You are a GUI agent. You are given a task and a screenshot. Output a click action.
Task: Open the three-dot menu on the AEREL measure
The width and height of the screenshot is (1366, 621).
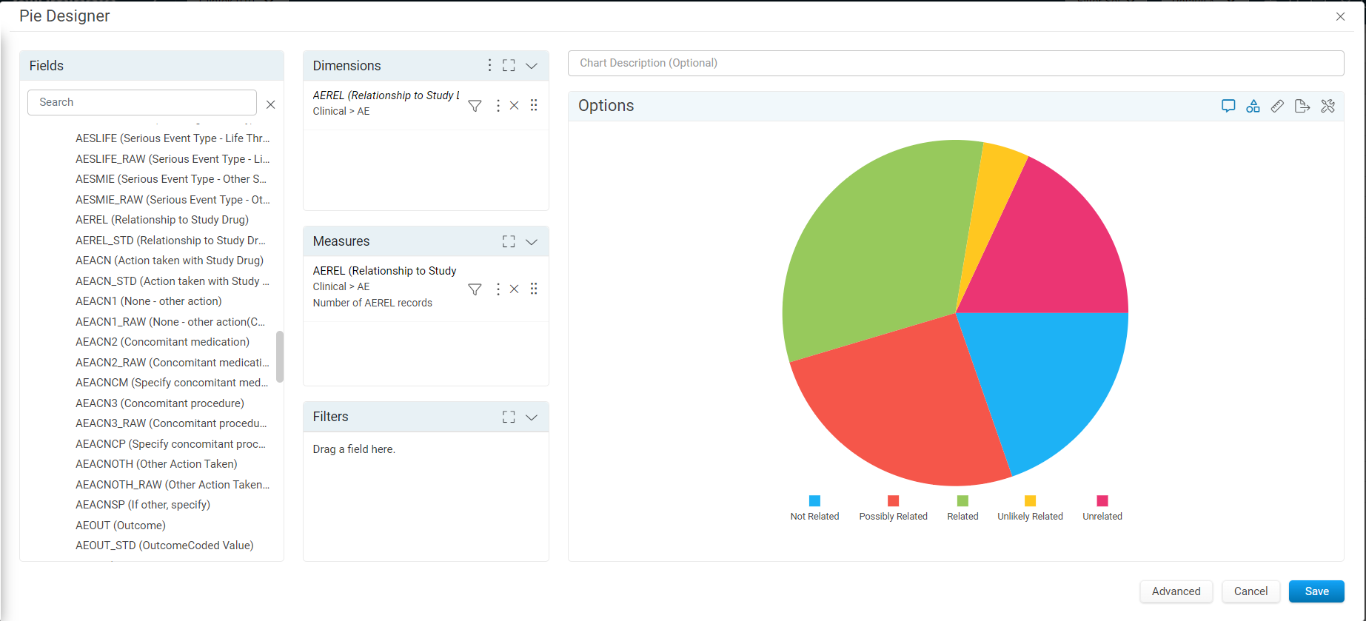click(498, 289)
